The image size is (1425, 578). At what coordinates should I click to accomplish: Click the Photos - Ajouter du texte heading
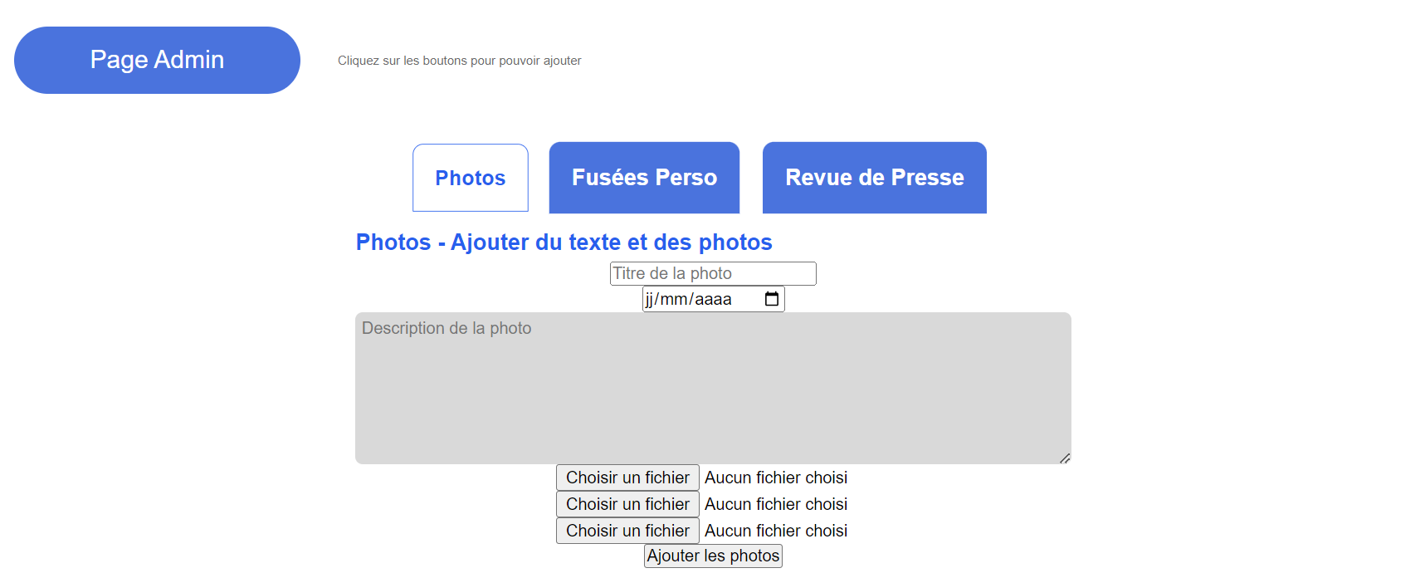(564, 242)
